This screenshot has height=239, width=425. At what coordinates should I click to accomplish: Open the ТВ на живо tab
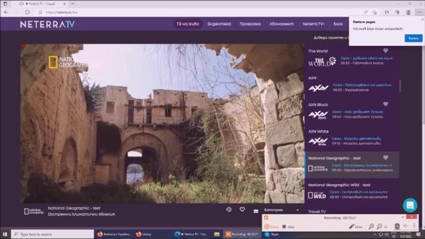point(187,24)
